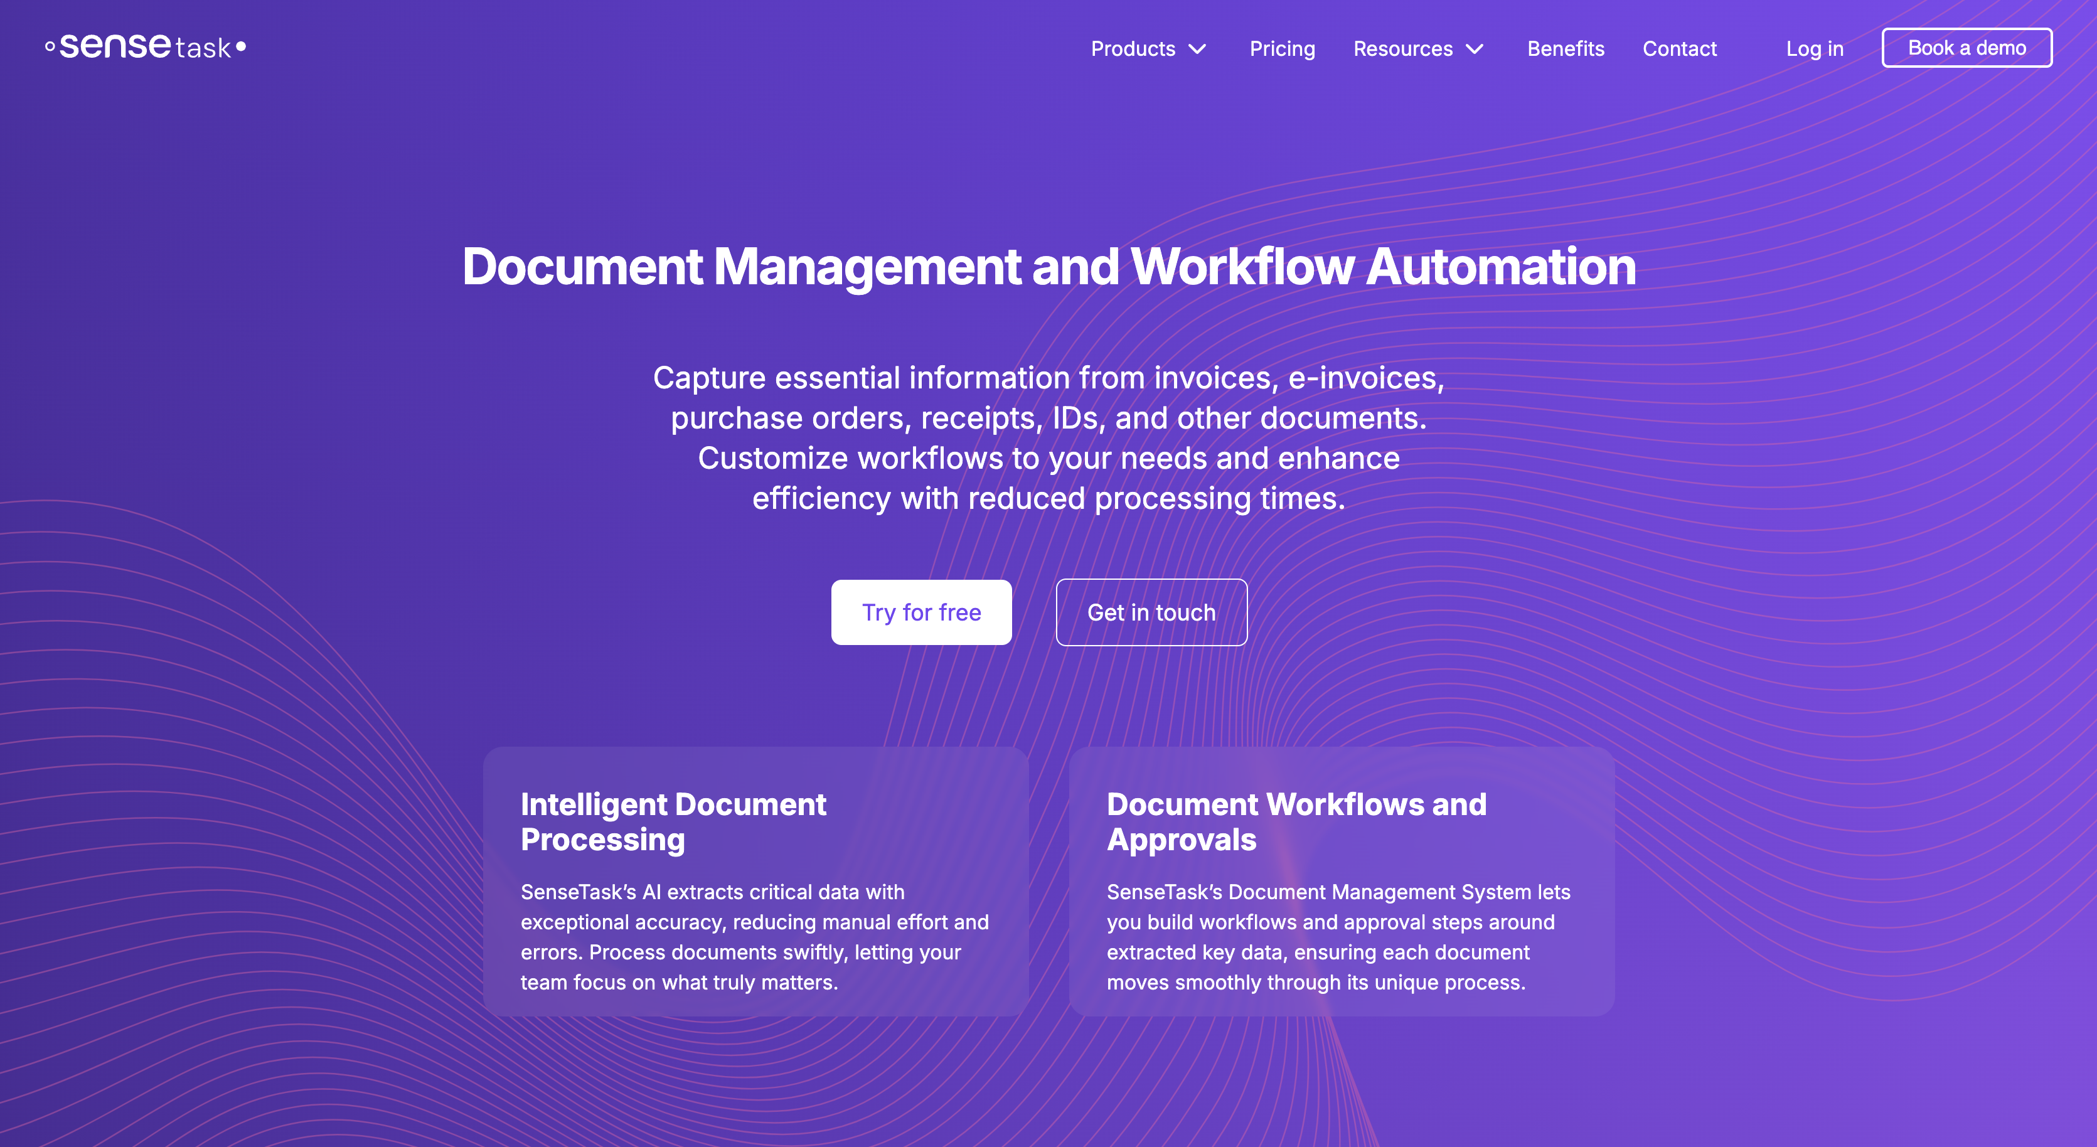Open the Resources menu
The image size is (2097, 1147).
[x=1402, y=49]
